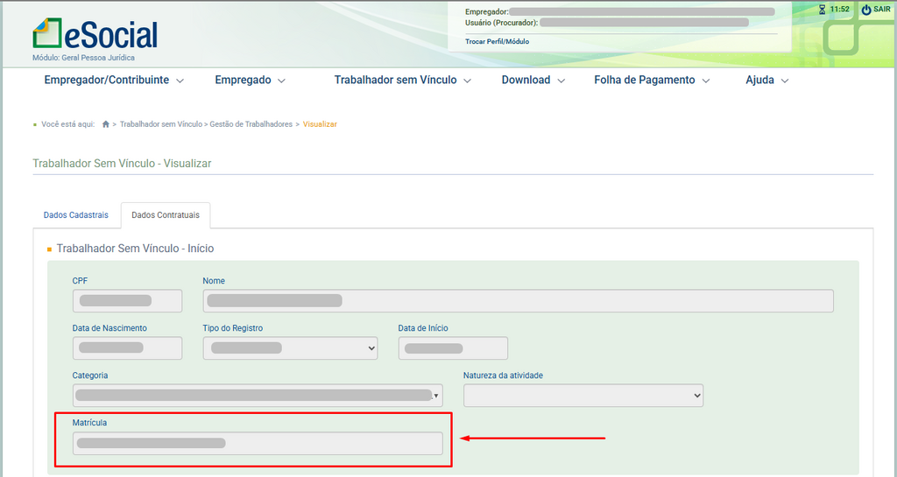Open the Empregador/Contribuinte menu
This screenshot has height=477, width=897.
tap(114, 80)
